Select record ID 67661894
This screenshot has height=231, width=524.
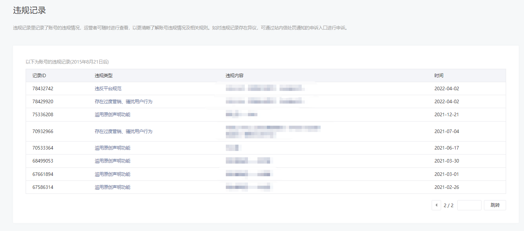click(x=43, y=174)
